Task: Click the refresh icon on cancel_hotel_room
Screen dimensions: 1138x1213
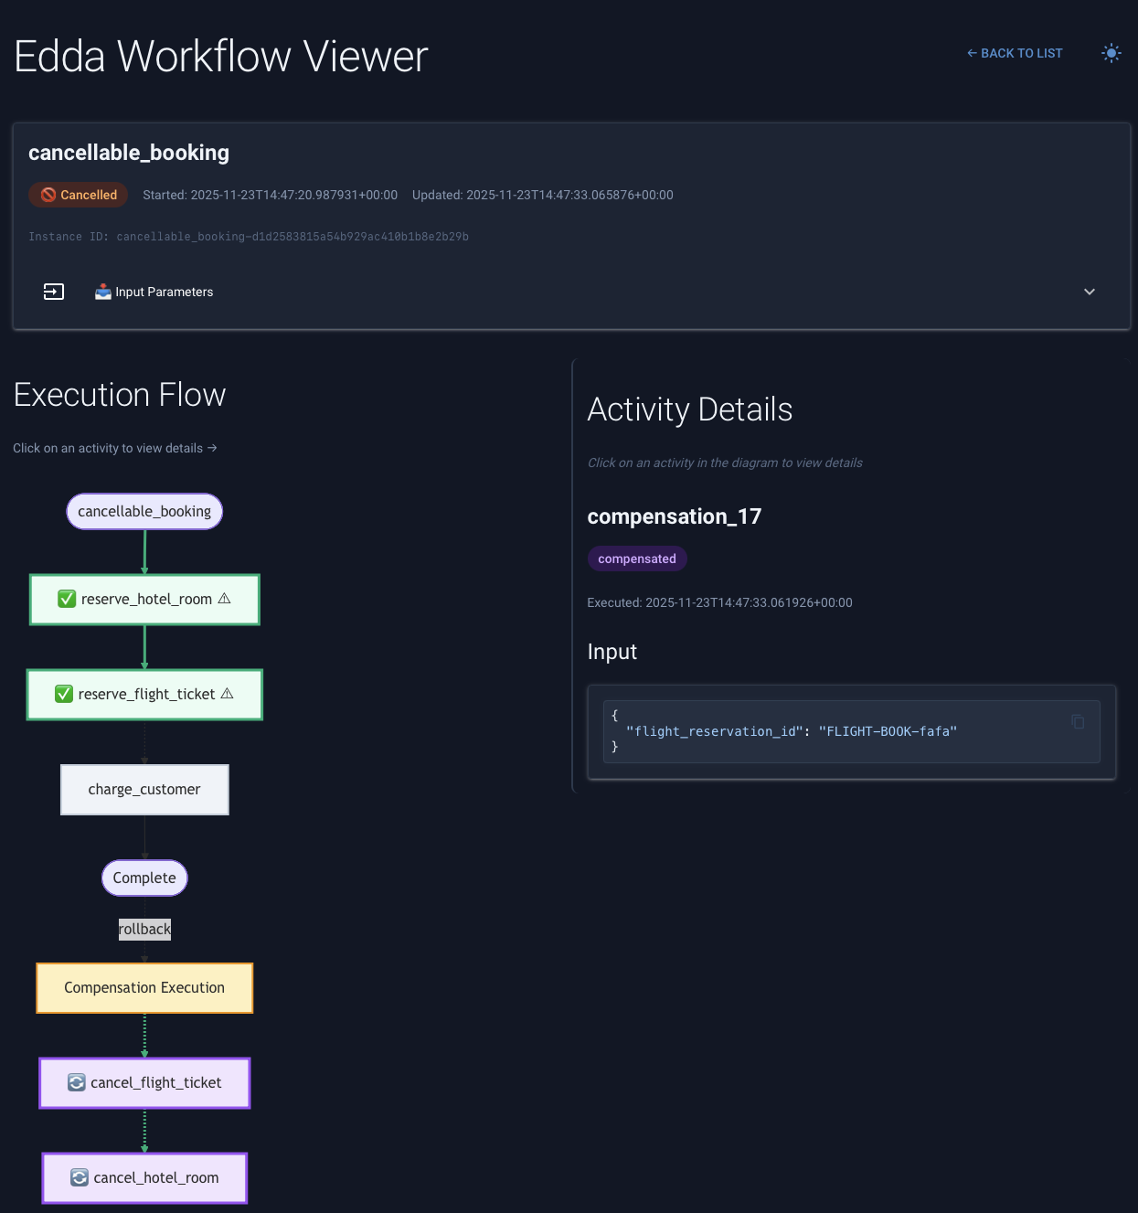Action: pyautogui.click(x=80, y=1177)
